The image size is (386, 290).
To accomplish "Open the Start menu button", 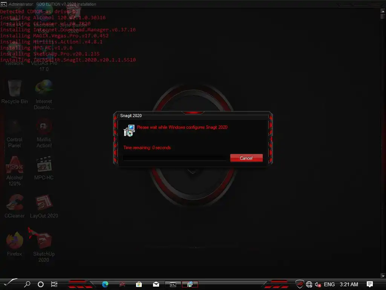I will pyautogui.click(x=10, y=283).
